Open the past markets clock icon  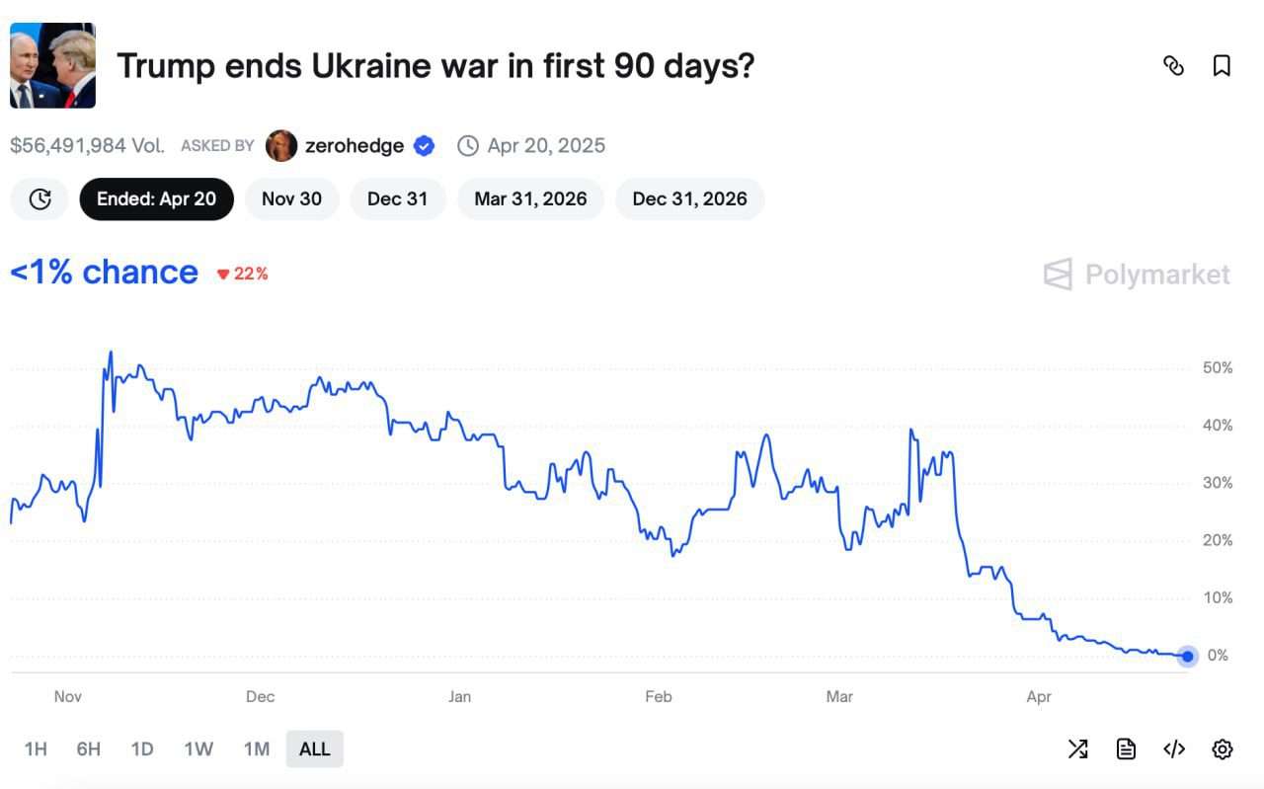pos(39,199)
